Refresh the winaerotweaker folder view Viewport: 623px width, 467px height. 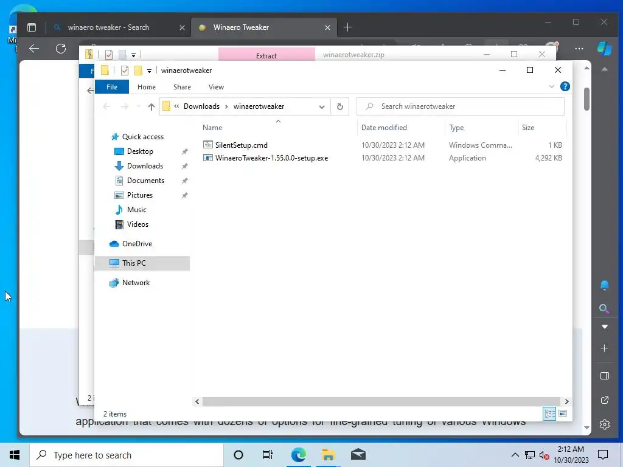pos(339,106)
